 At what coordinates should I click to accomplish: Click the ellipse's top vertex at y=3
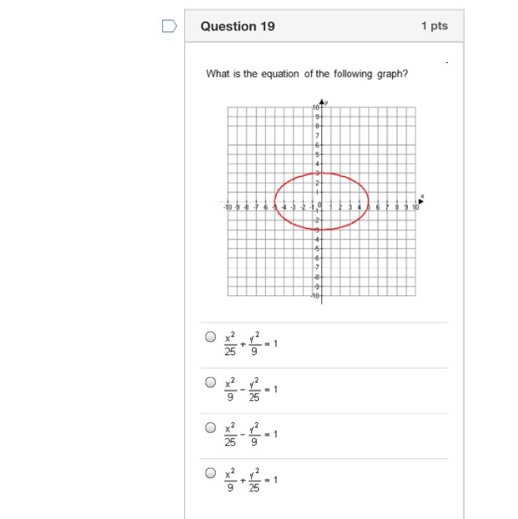pos(321,173)
